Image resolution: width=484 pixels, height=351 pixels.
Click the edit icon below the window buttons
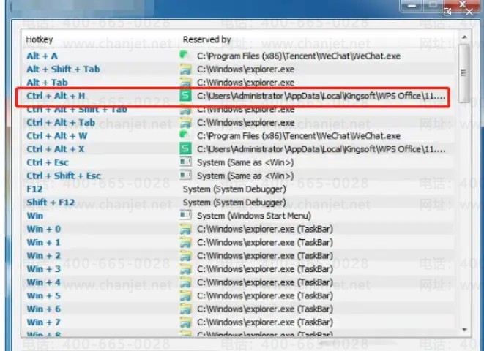(447, 12)
